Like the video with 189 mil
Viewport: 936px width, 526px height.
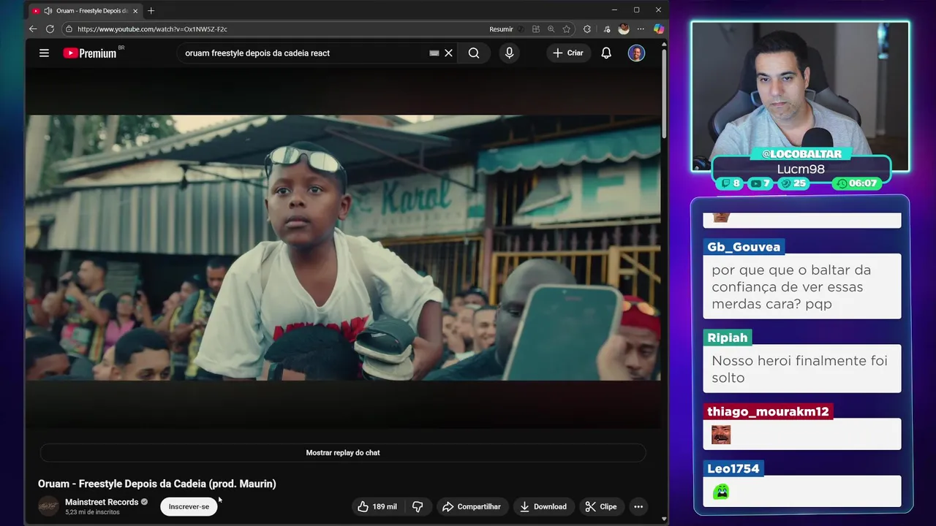pos(377,506)
